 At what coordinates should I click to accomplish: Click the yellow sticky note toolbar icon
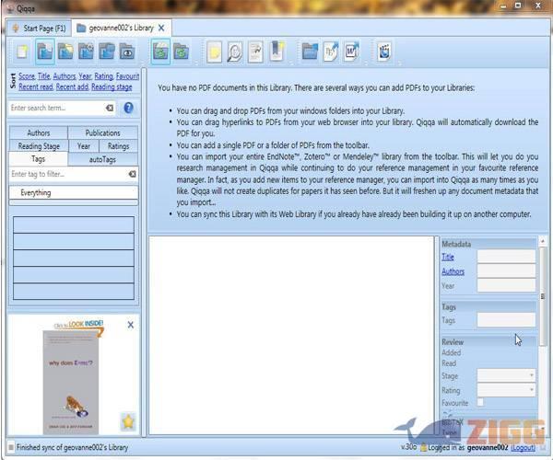coord(214,52)
